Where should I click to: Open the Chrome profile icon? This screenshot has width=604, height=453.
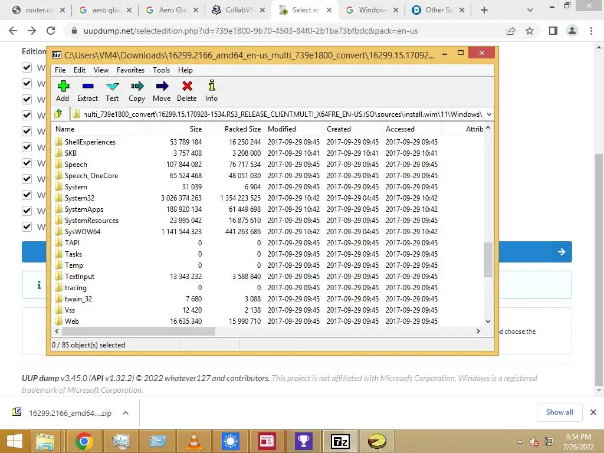[572, 31]
